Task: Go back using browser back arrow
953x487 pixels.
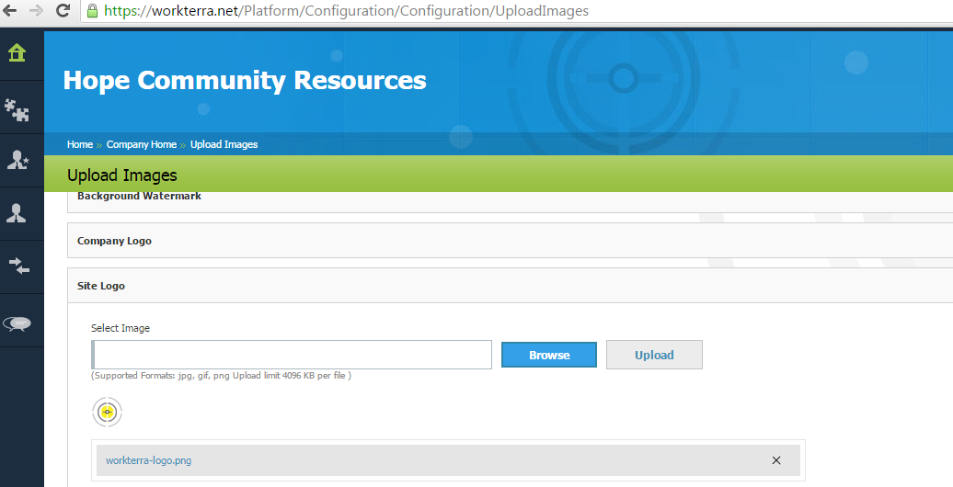Action: pyautogui.click(x=10, y=10)
